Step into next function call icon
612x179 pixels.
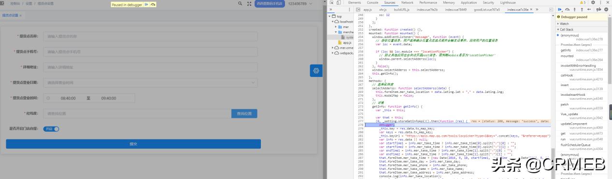pos(575,10)
